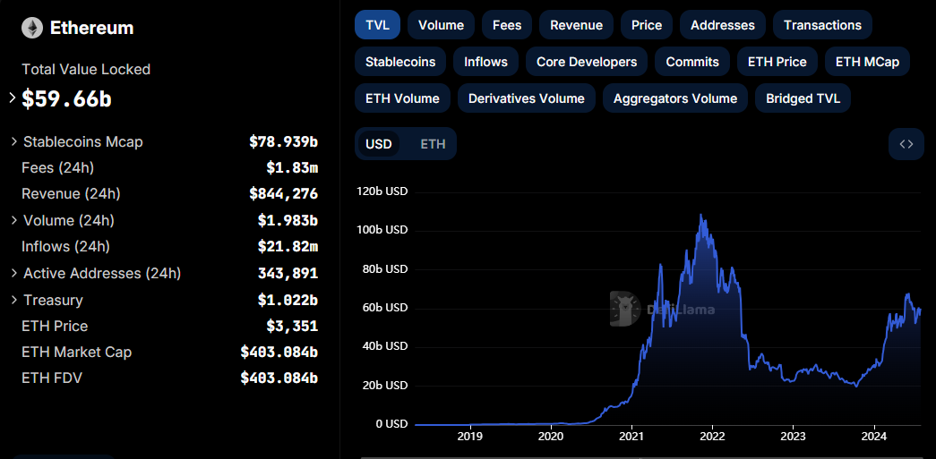Screen dimensions: 936x459
Task: Expand the Volume (24h) row
Action: pyautogui.click(x=14, y=220)
